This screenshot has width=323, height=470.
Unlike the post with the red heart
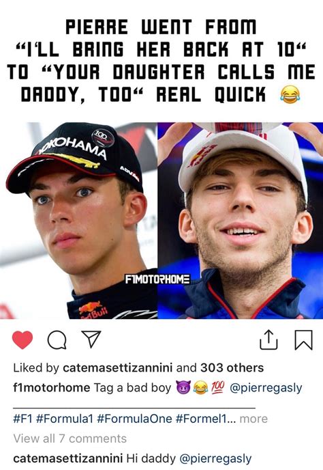22,340
